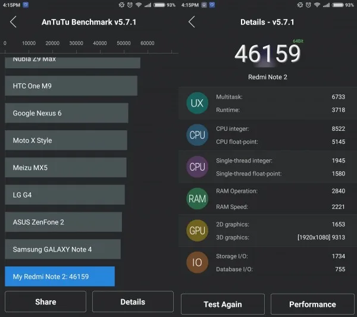Open the Performance button
The width and height of the screenshot is (357, 317).
[x=312, y=304]
